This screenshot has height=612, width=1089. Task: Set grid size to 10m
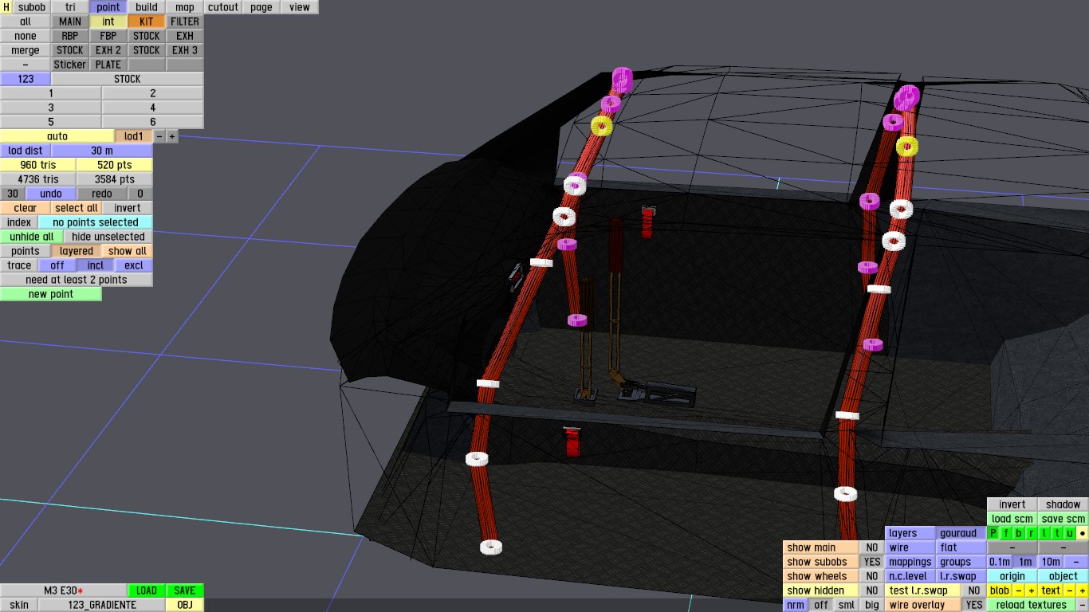(x=1051, y=562)
